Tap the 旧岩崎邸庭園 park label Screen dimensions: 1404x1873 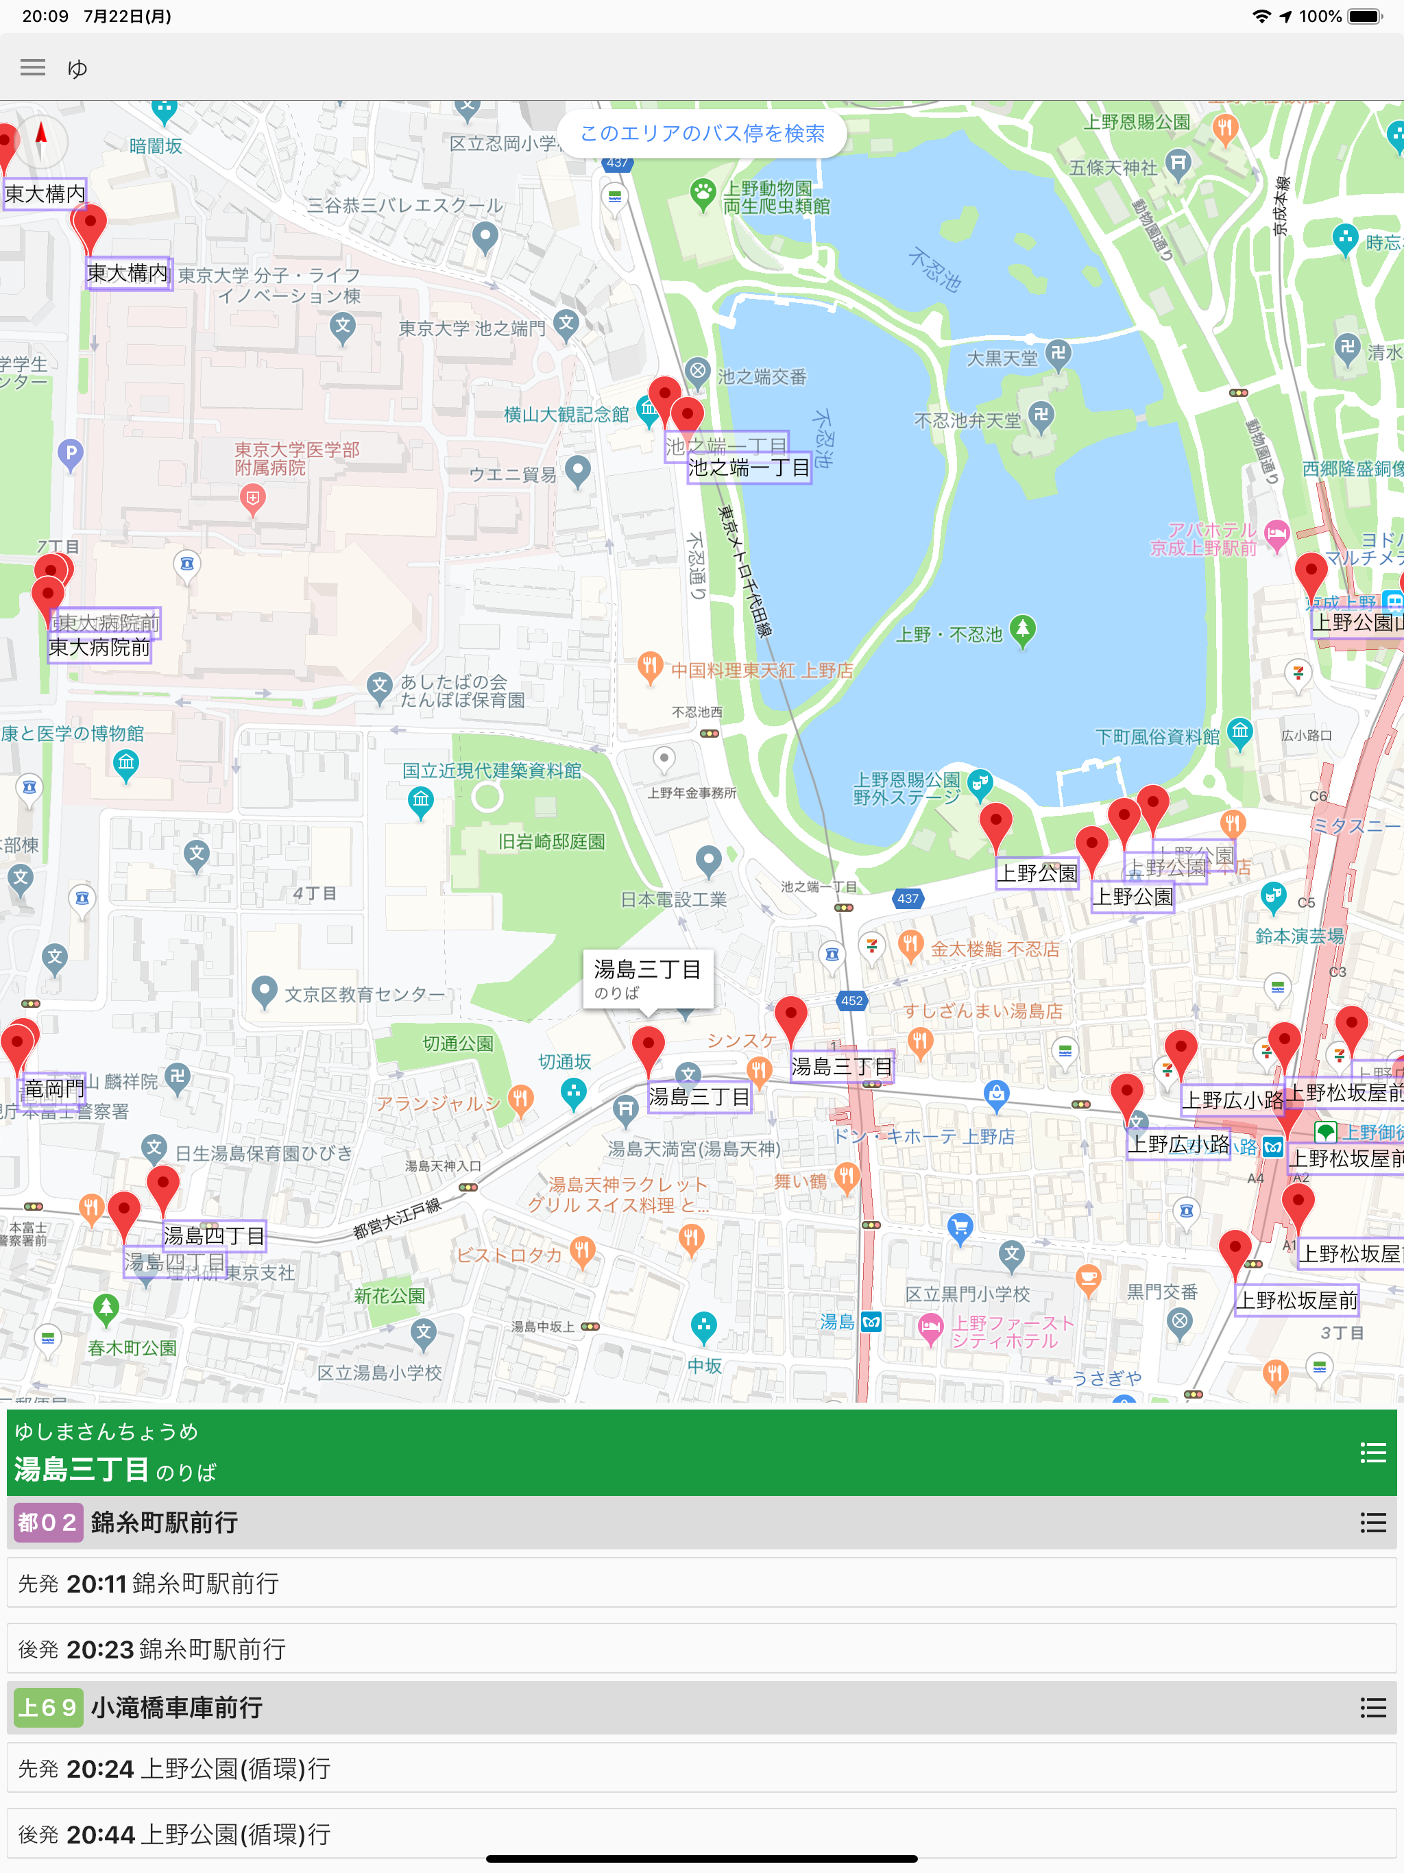[551, 842]
